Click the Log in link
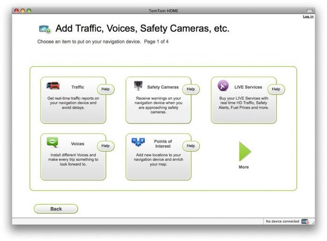 (x=308, y=17)
